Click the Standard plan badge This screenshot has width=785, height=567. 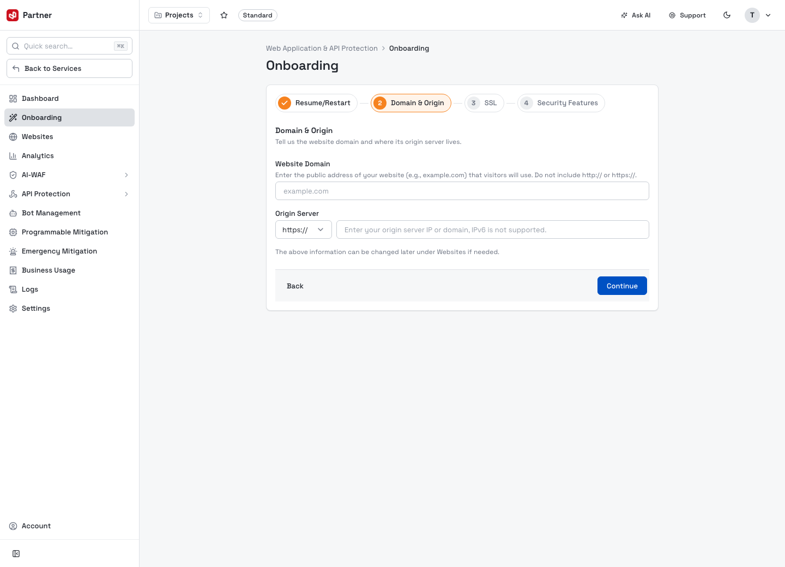(257, 15)
